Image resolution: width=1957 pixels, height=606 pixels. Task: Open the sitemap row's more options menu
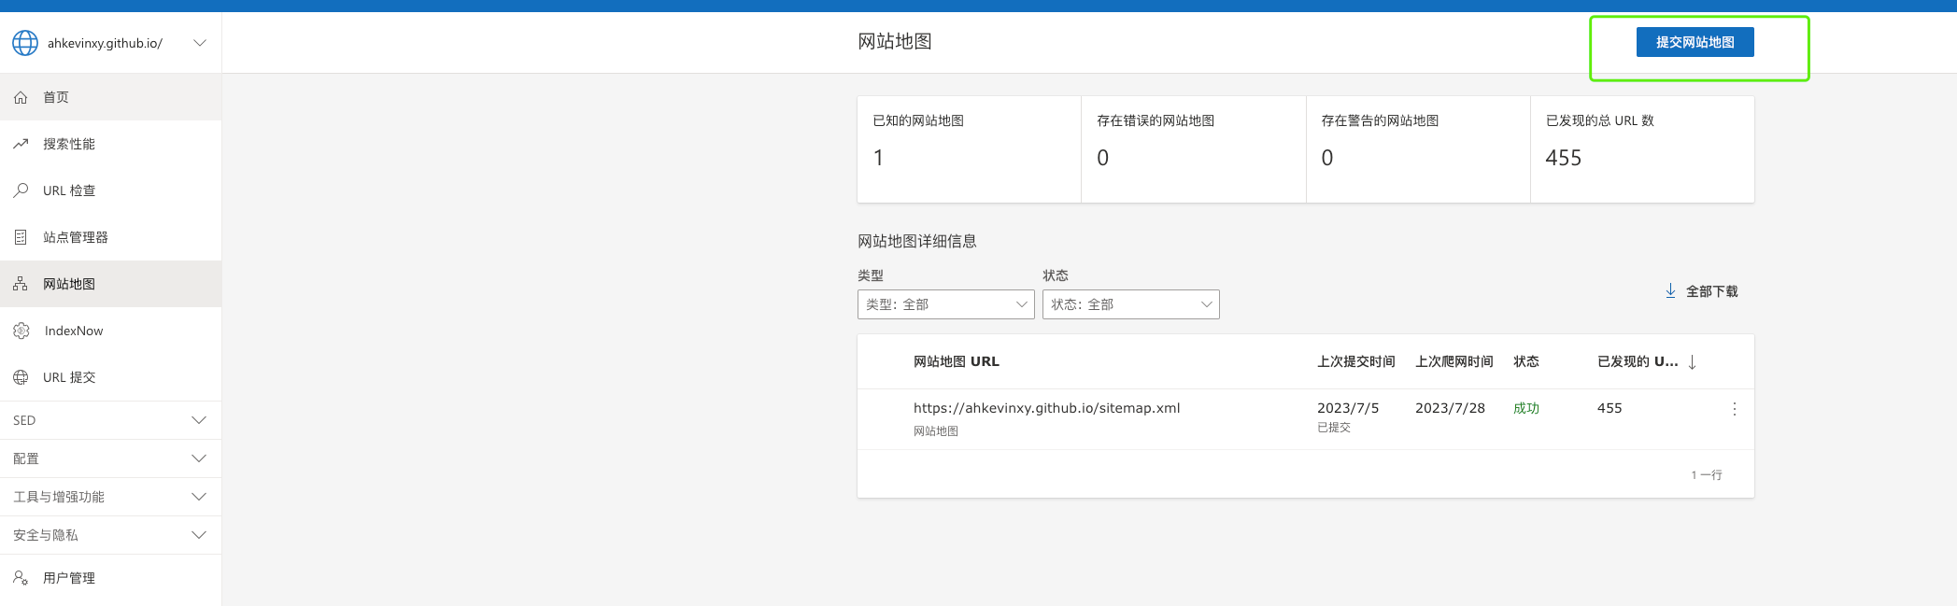pos(1734,409)
